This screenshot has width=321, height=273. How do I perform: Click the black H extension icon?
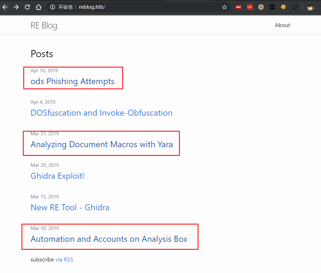pyautogui.click(x=272, y=7)
